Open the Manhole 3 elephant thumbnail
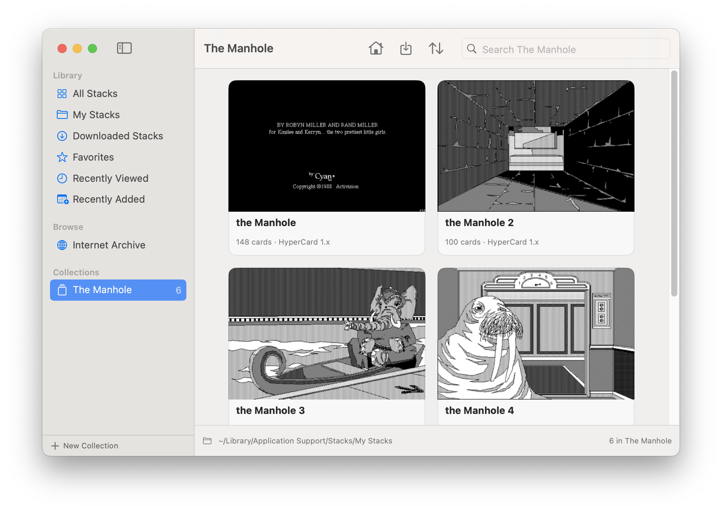Screen dimensions: 722x512 pos(327,334)
